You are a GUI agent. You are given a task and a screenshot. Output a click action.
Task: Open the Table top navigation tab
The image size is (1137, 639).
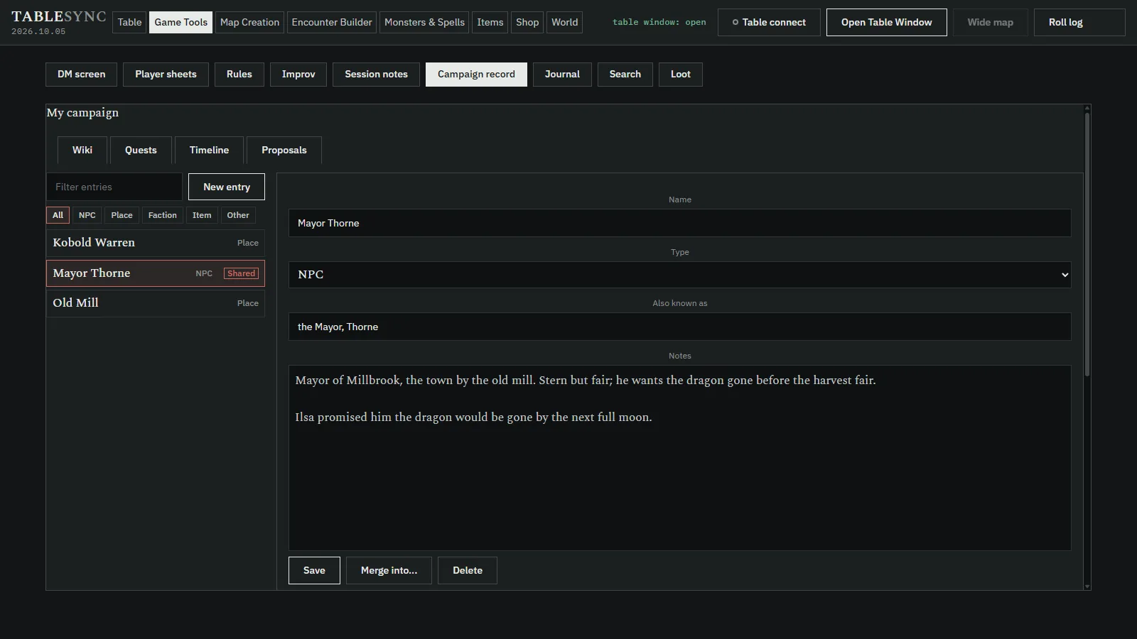point(129,22)
